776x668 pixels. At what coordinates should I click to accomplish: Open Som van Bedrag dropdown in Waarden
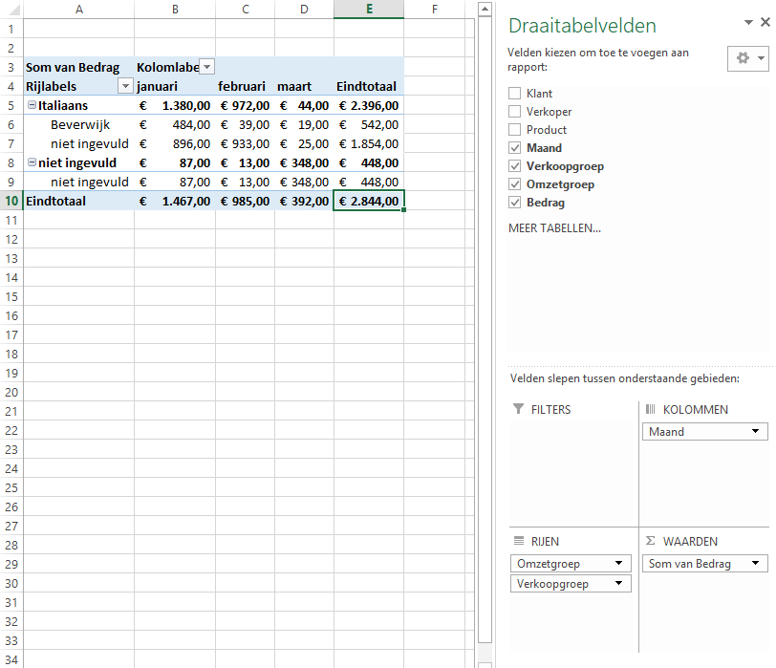point(757,564)
